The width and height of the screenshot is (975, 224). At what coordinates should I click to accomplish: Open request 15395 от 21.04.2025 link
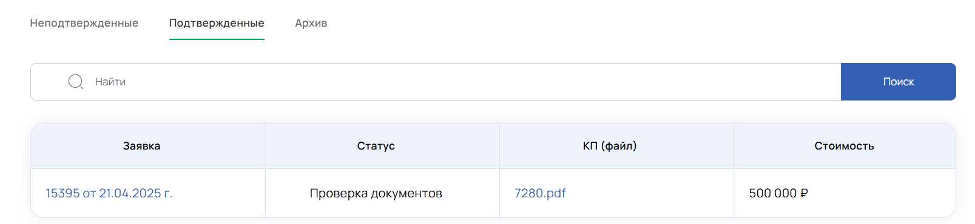pos(109,193)
